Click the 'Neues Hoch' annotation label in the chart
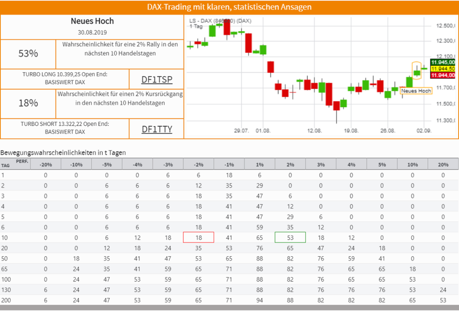 tap(416, 91)
